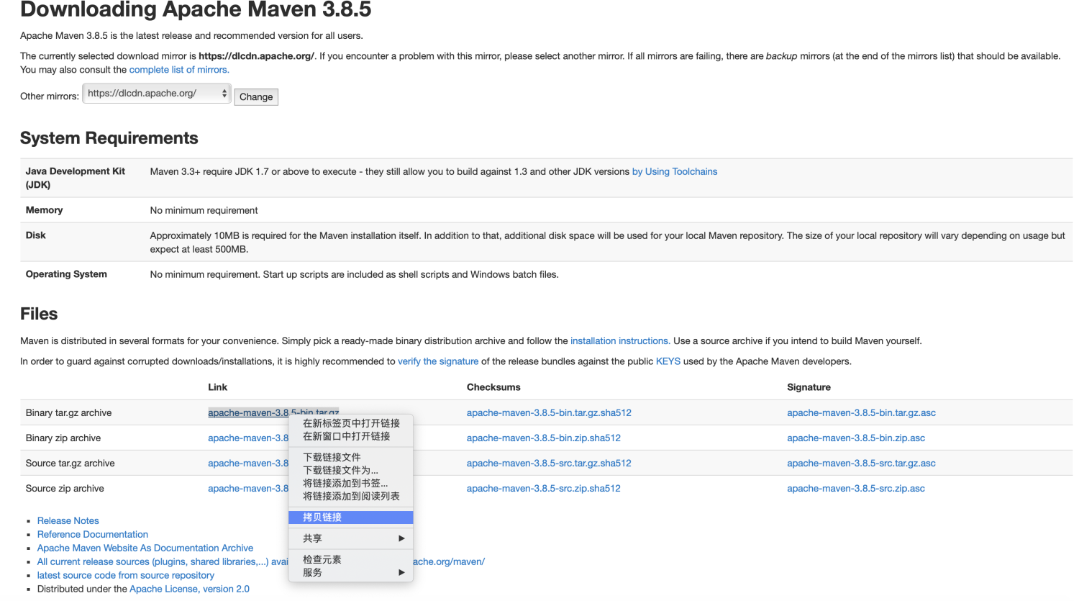Click the Signature column header
1079x601 pixels.
point(809,387)
